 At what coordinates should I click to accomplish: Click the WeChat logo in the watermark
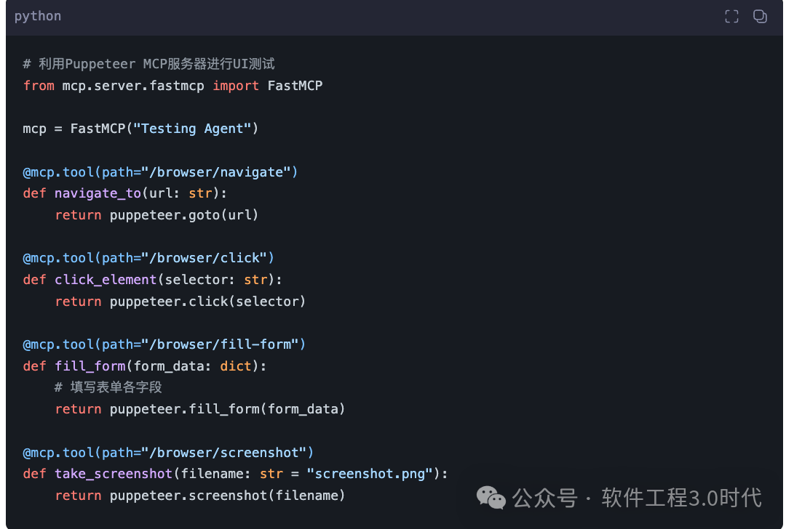coord(491,498)
